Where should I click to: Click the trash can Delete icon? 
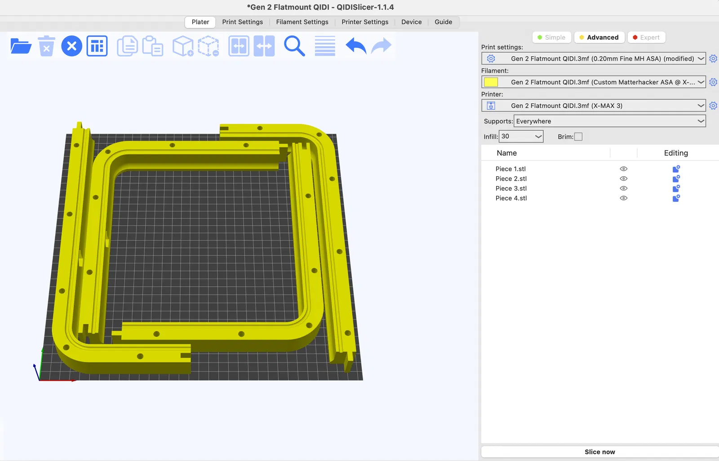coord(46,46)
